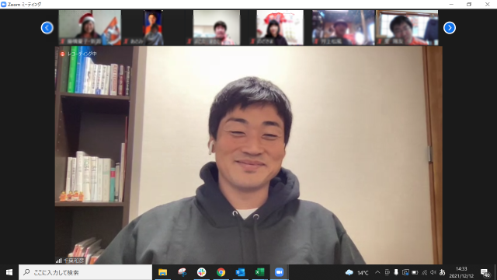Viewport: 497px width, 280px height.
Task: Open Google Chrome from taskbar
Action: point(221,272)
